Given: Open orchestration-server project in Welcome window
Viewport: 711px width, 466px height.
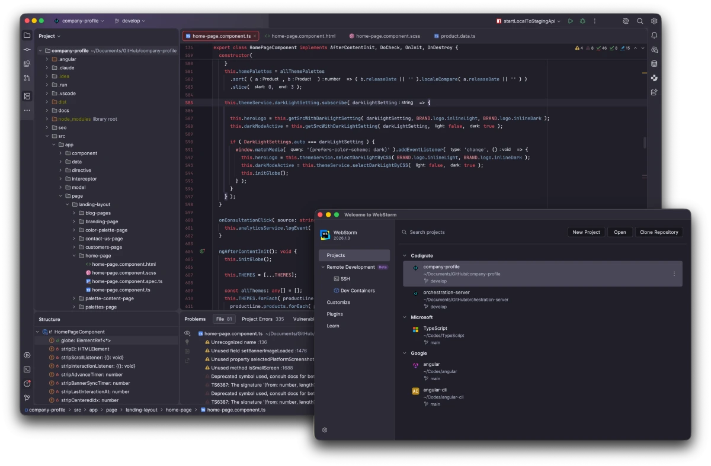Looking at the screenshot, I should [x=542, y=299].
